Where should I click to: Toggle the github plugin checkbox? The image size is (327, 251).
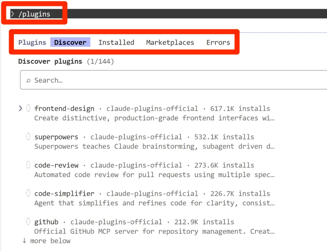point(28,221)
